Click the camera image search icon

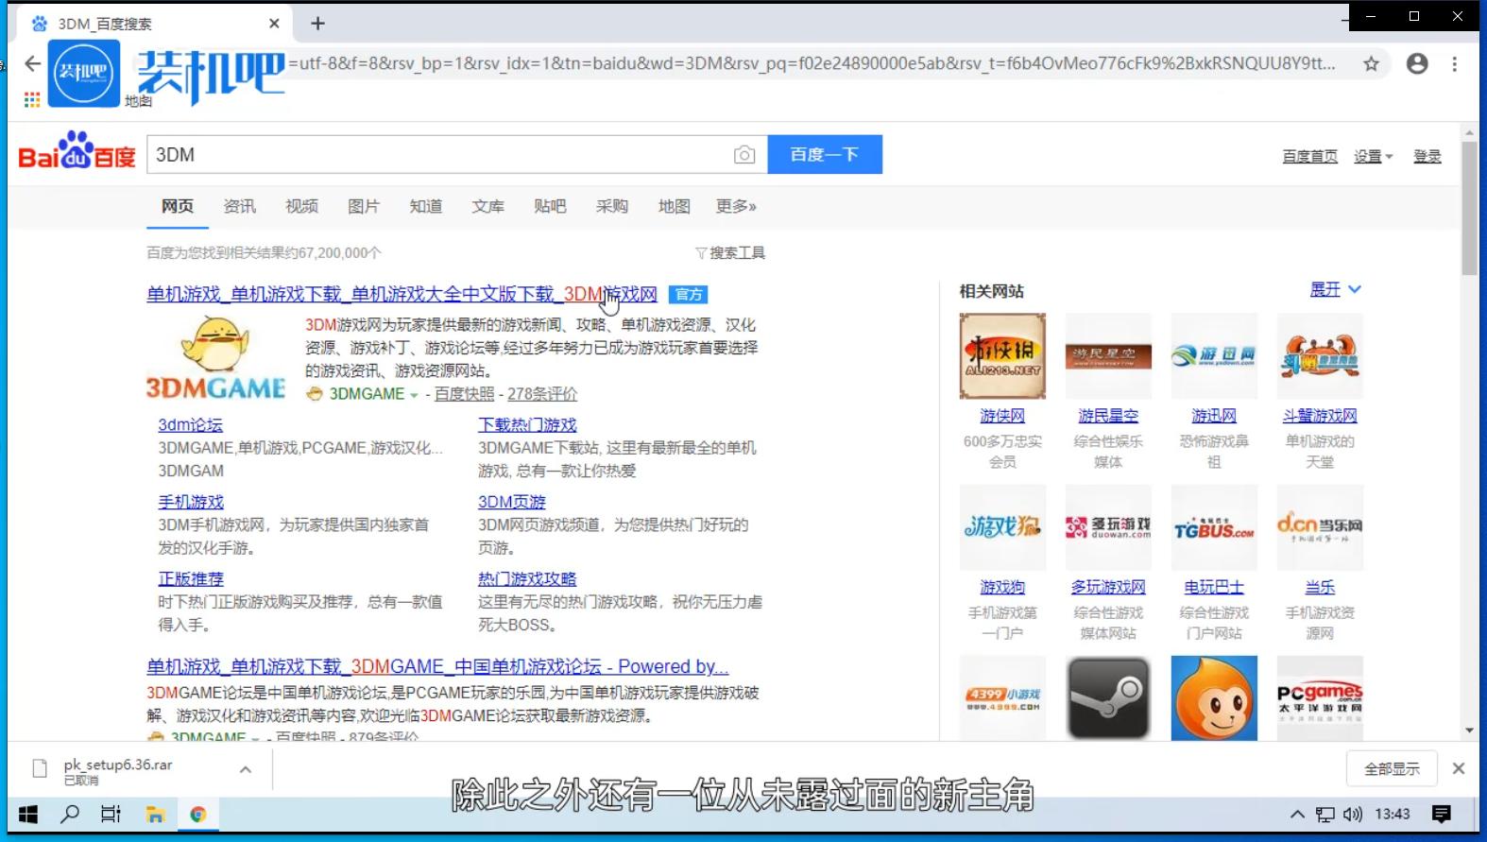(x=744, y=155)
